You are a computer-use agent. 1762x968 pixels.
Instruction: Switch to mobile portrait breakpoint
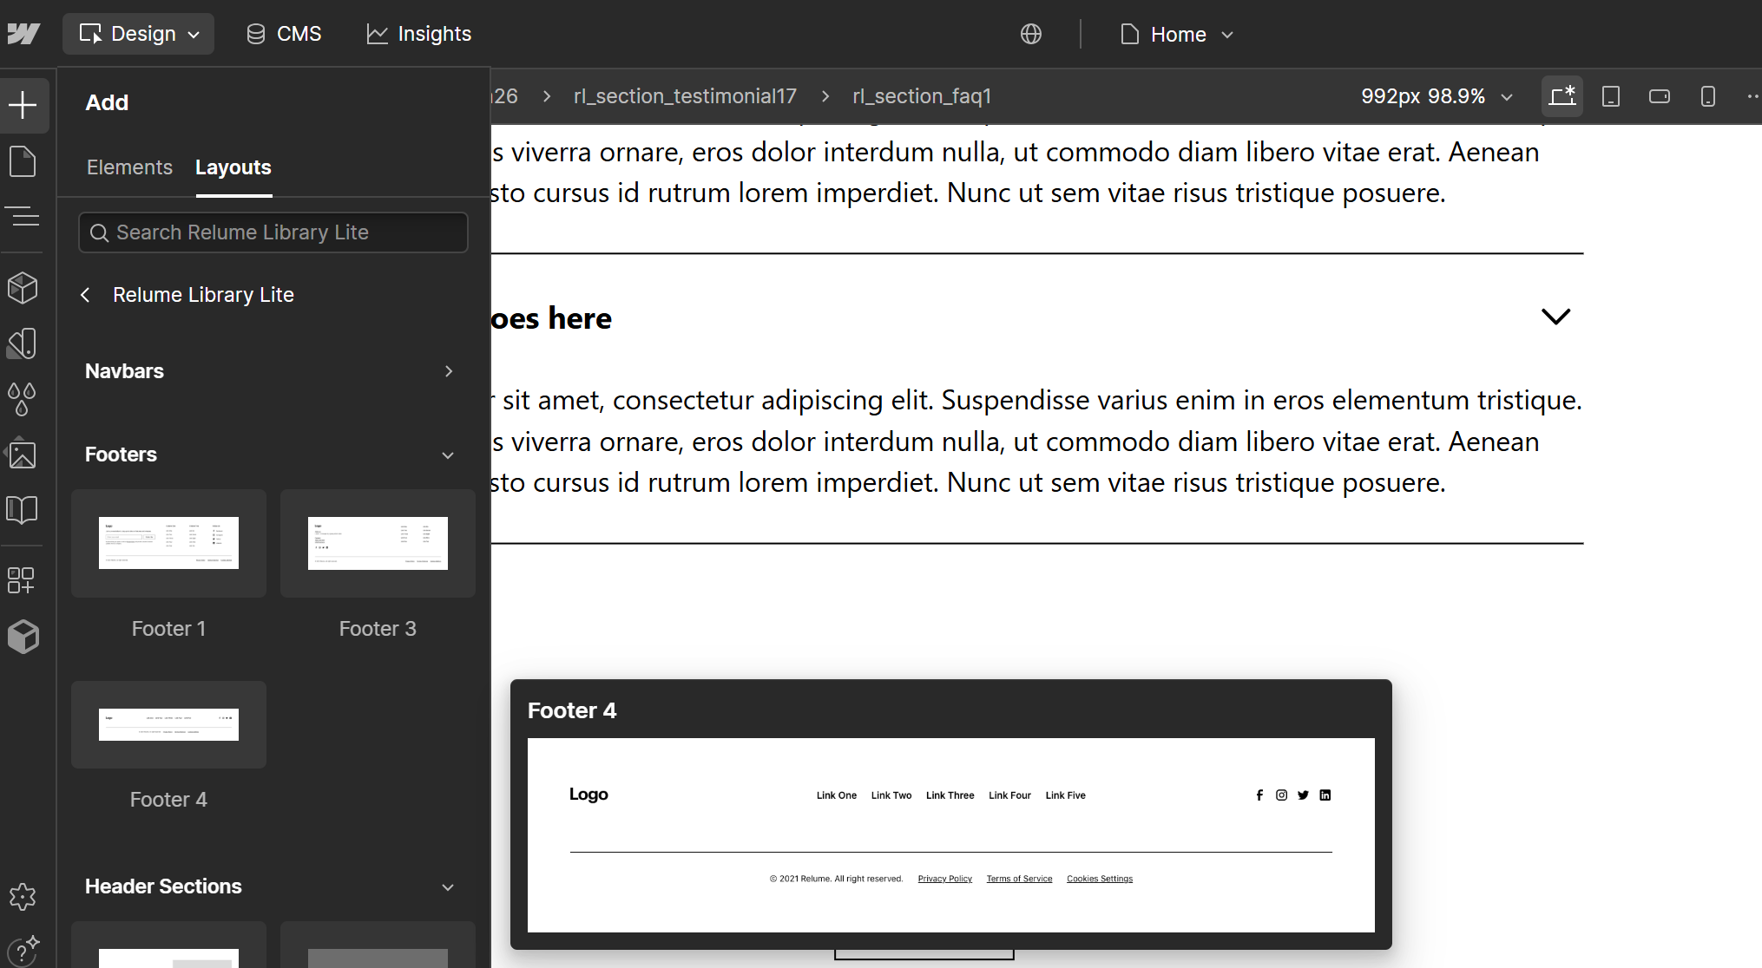[1707, 96]
